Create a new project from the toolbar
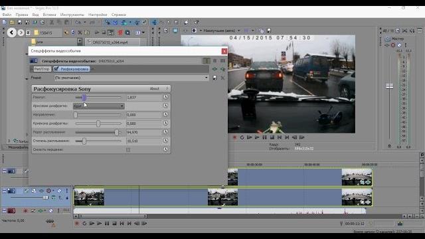425x239 pixels. click(x=5, y=22)
